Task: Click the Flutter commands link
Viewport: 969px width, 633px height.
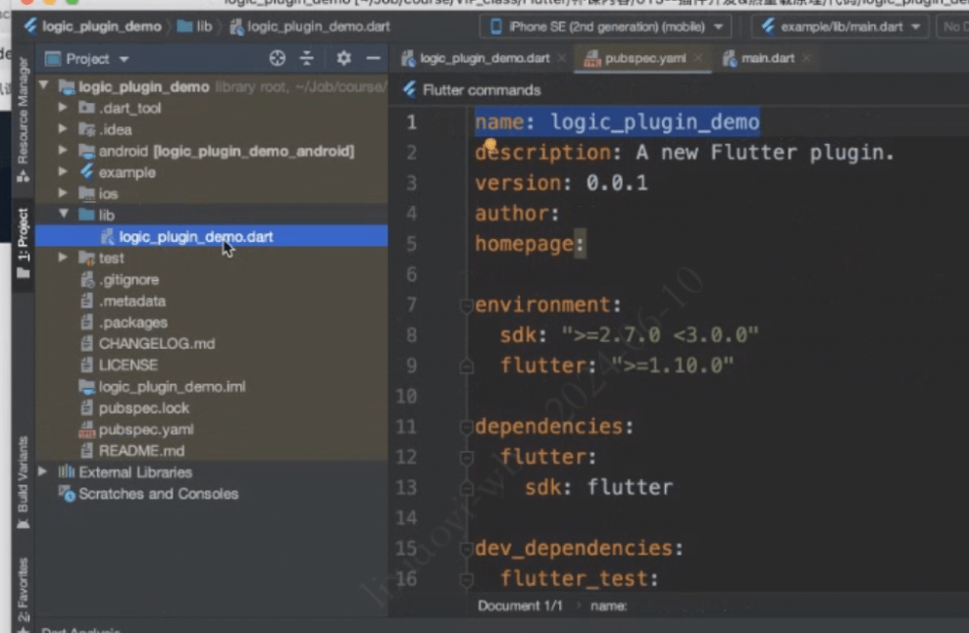Action: pos(481,90)
